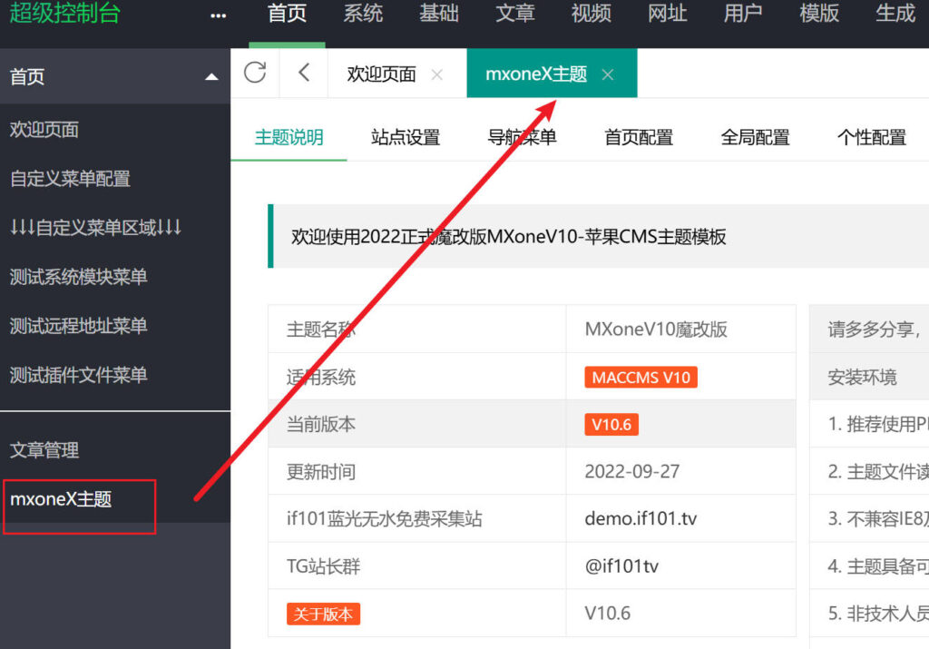This screenshot has width=929, height=649.
Task: Switch to the 导航菜单 tab
Action: pyautogui.click(x=522, y=138)
